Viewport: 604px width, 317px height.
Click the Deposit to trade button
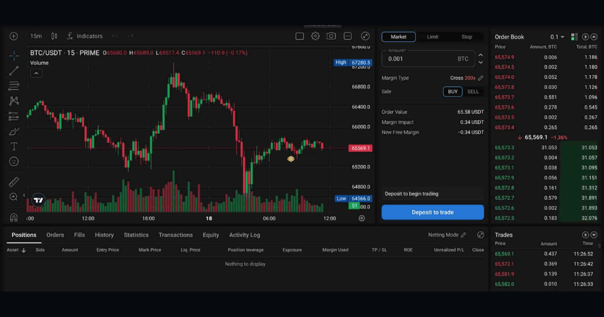pyautogui.click(x=433, y=212)
